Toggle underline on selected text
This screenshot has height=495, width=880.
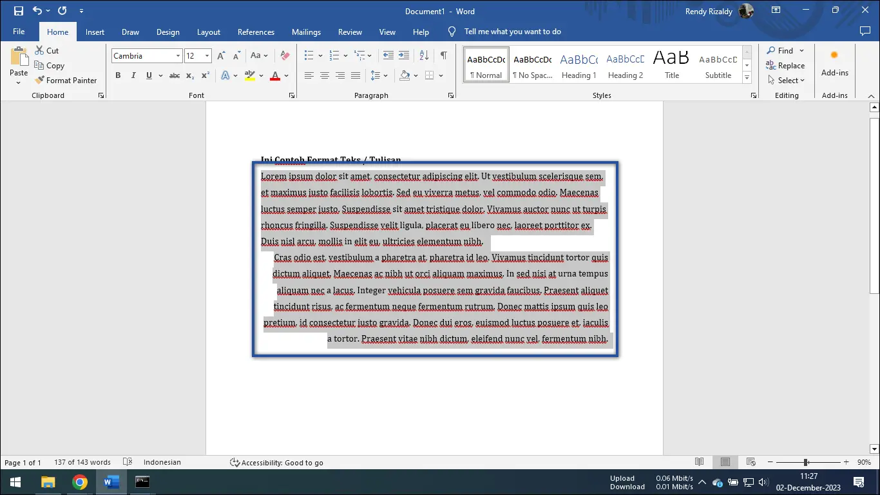coord(148,75)
